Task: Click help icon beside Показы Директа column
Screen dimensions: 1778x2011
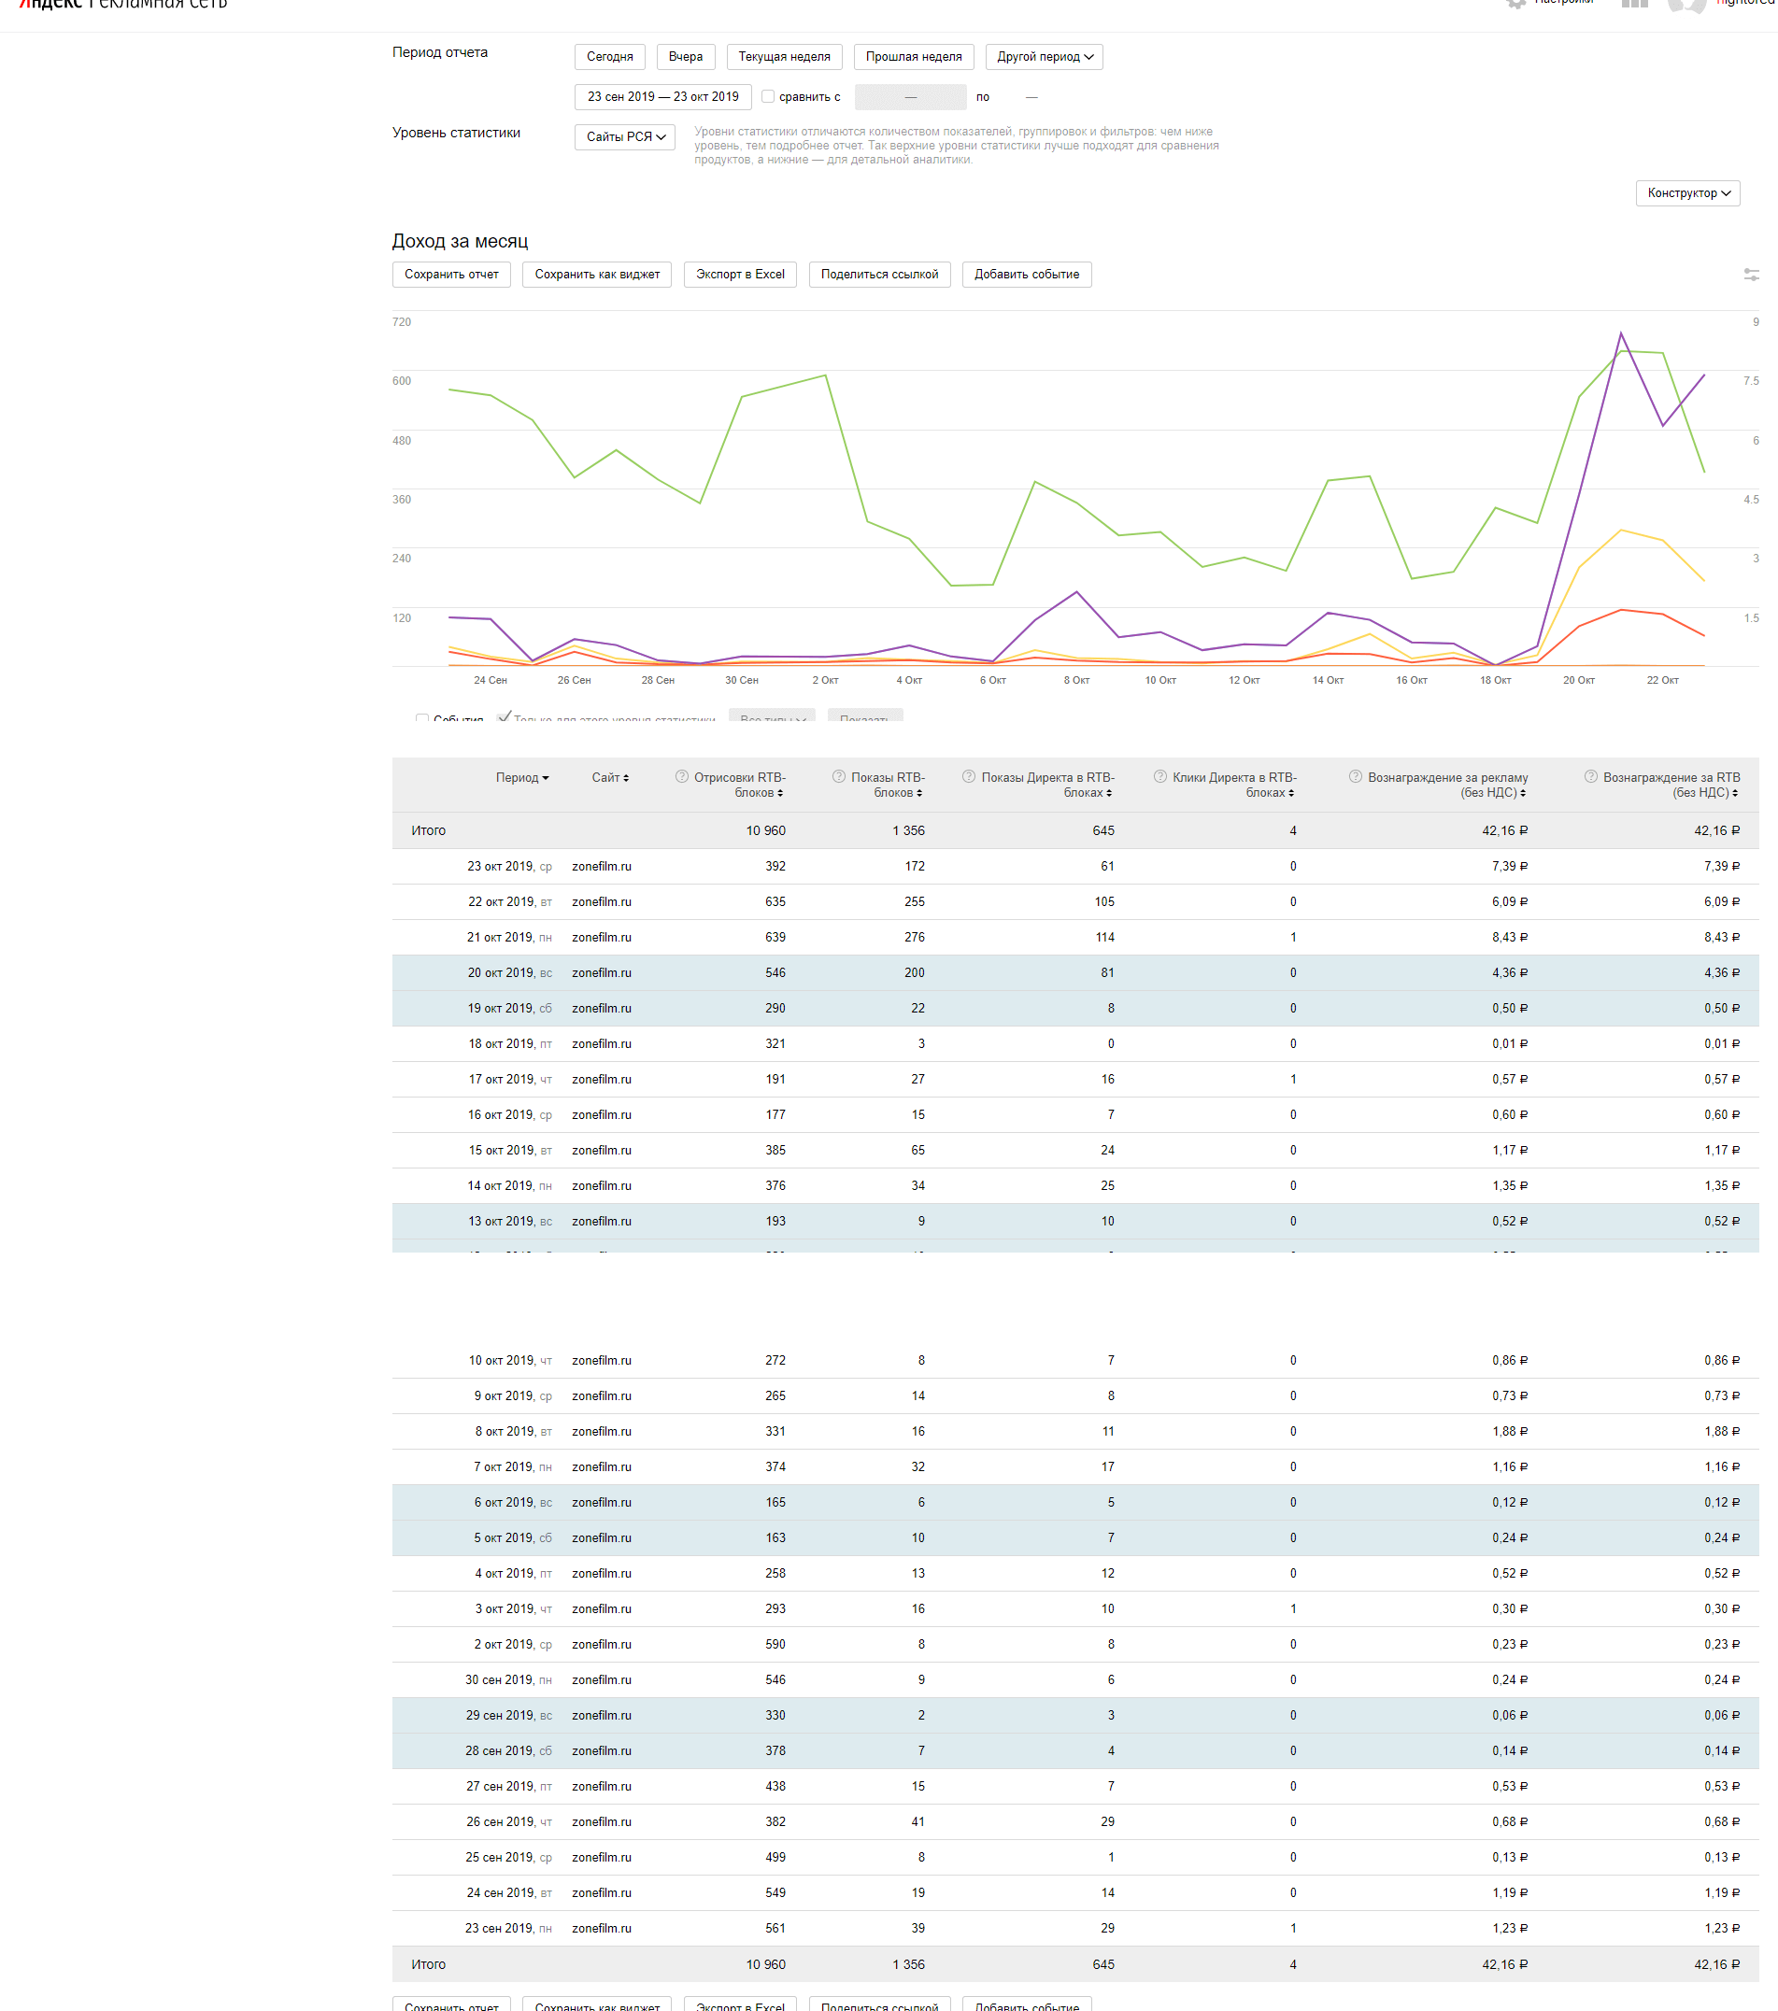Action: click(968, 777)
